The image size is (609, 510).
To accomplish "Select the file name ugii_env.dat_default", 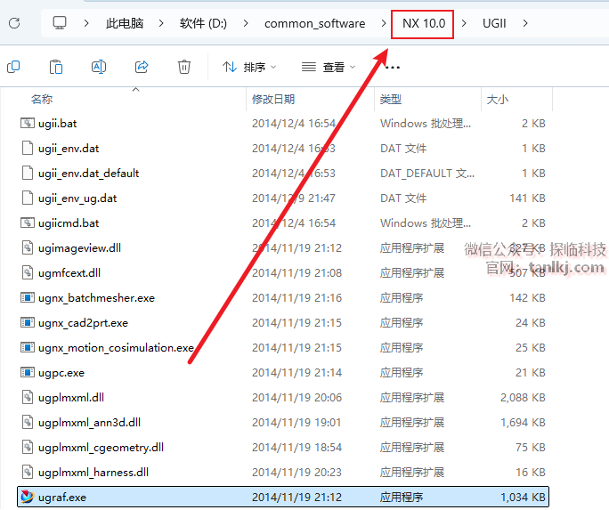I will (88, 173).
